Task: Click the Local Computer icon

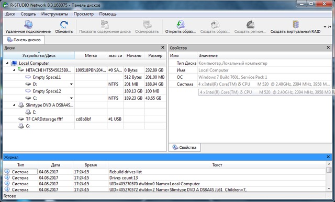Action: tap(14, 63)
